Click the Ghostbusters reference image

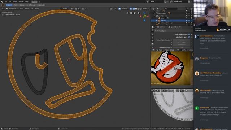[x=171, y=68]
